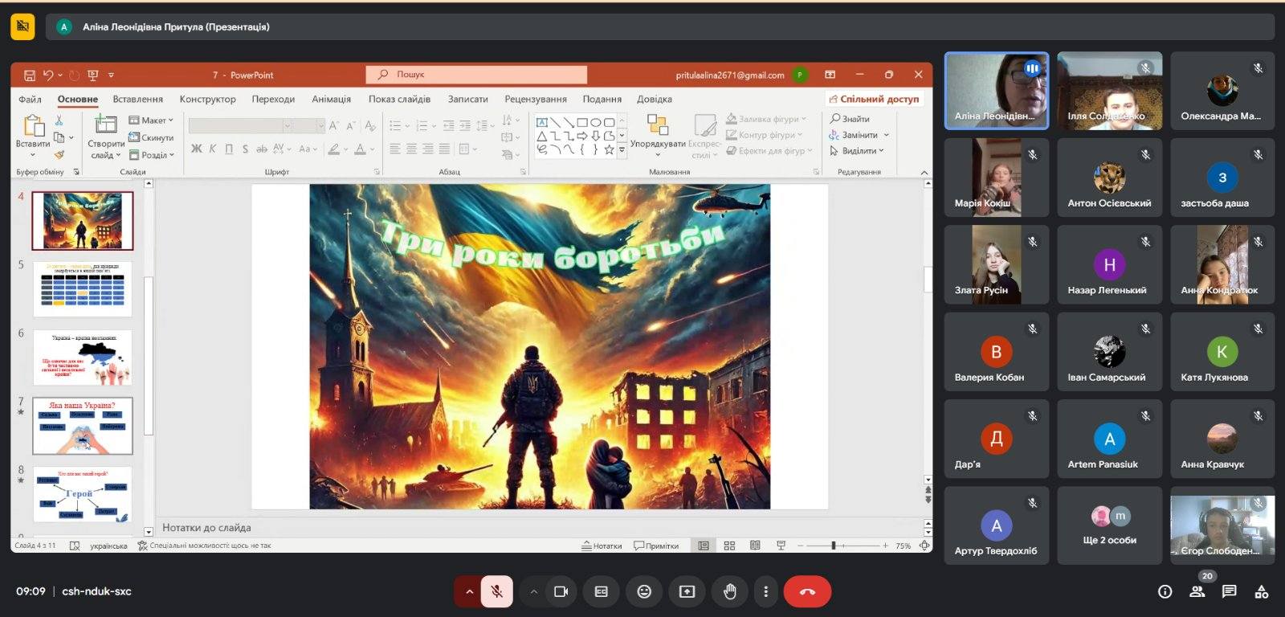Open Файл menu in PowerPoint

(30, 99)
